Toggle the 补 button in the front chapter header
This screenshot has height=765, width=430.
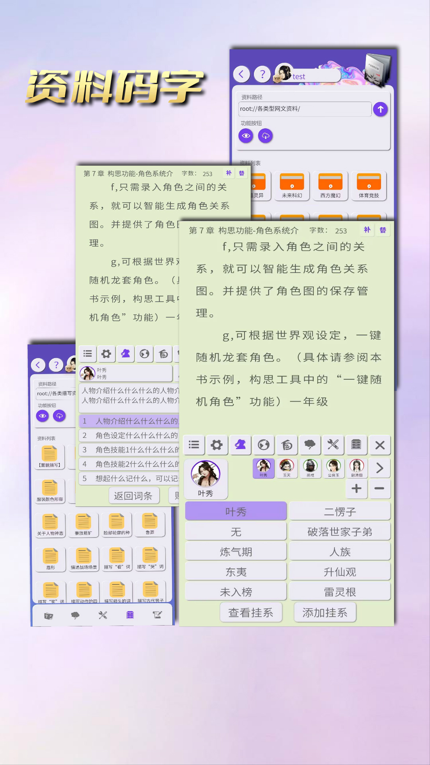click(367, 230)
